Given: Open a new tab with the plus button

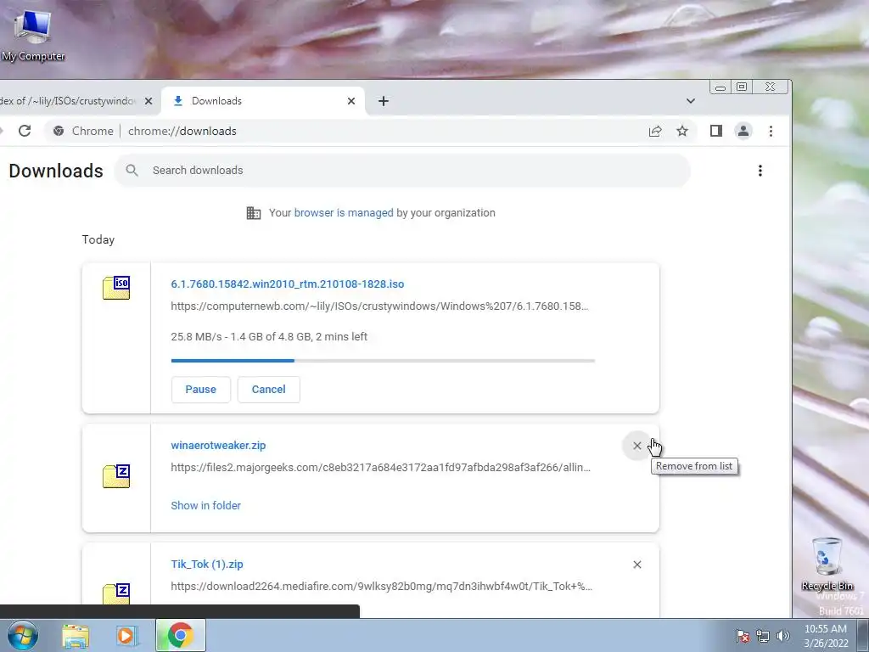Looking at the screenshot, I should 384,101.
